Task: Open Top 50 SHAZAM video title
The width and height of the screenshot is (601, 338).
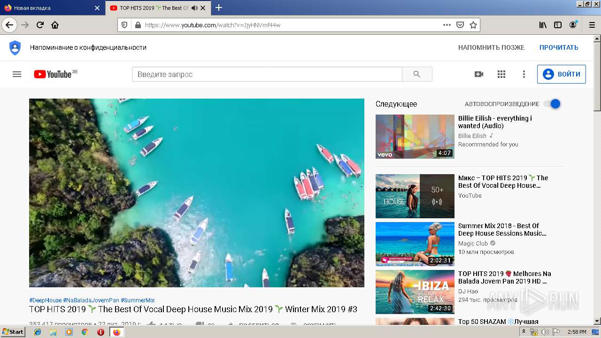Action: point(498,322)
